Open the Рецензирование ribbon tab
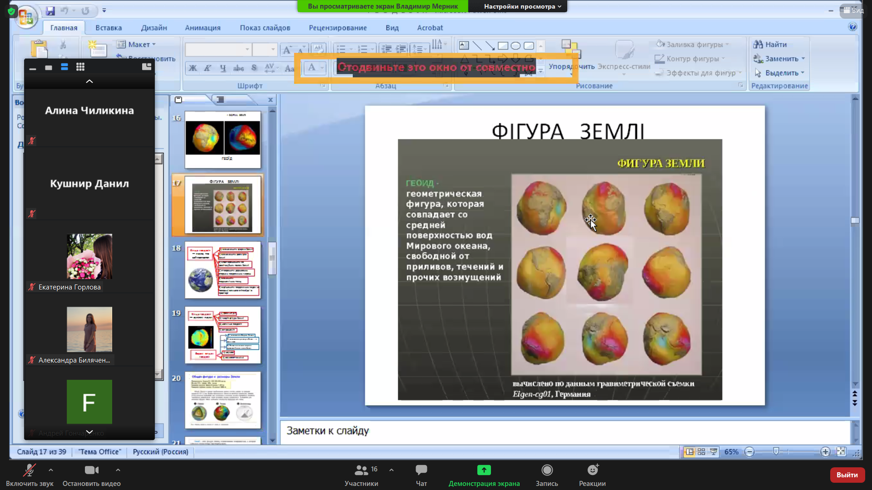The image size is (872, 490). point(337,28)
